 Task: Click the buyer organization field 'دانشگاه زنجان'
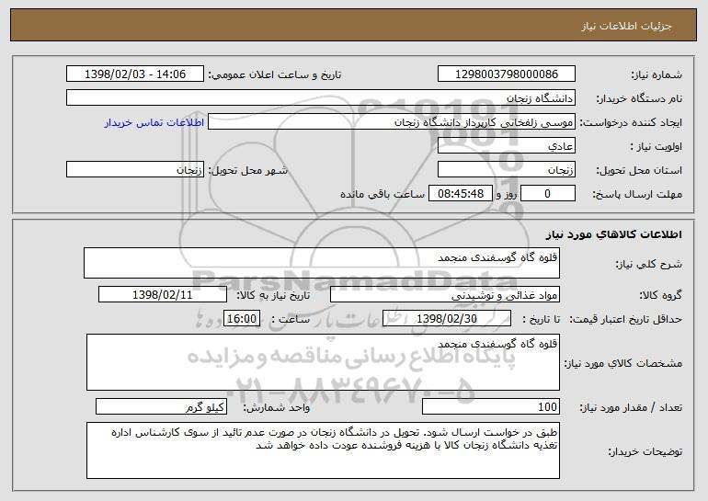pyautogui.click(x=321, y=98)
